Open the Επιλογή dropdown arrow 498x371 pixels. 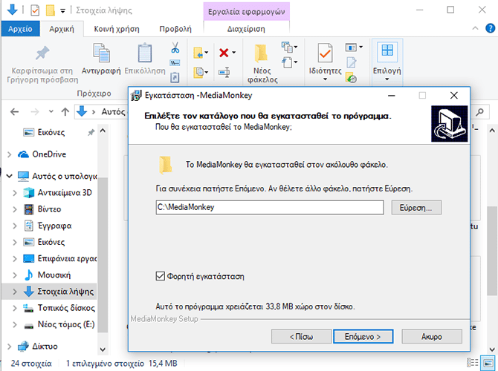[387, 79]
